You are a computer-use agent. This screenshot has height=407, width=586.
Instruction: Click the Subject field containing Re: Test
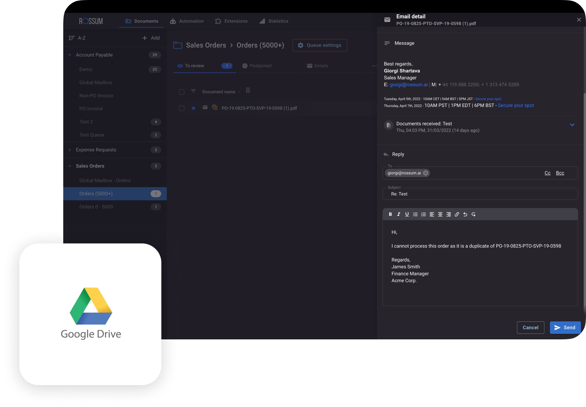click(x=480, y=194)
